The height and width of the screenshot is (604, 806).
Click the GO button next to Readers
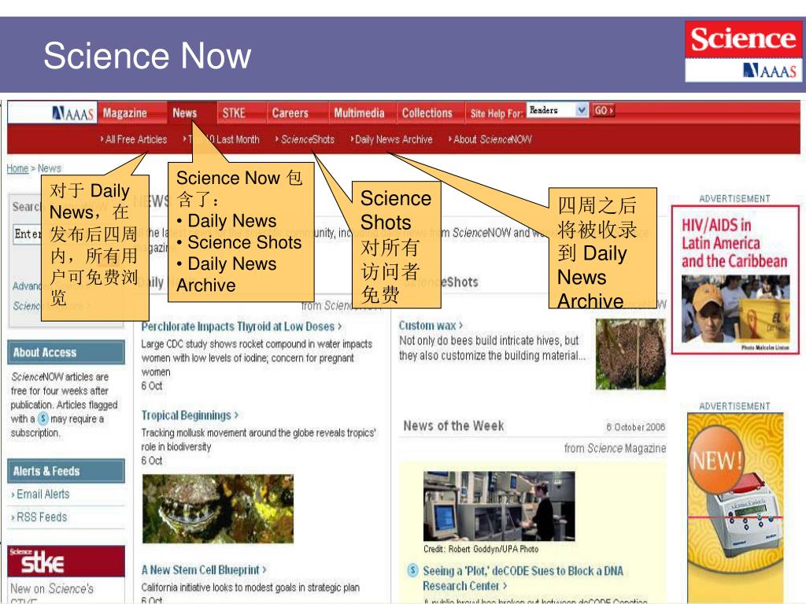pos(603,110)
